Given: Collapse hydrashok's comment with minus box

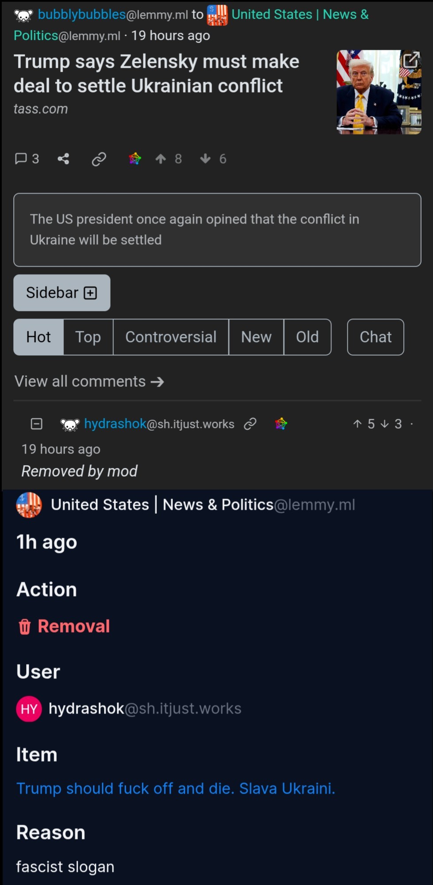Looking at the screenshot, I should (37, 423).
